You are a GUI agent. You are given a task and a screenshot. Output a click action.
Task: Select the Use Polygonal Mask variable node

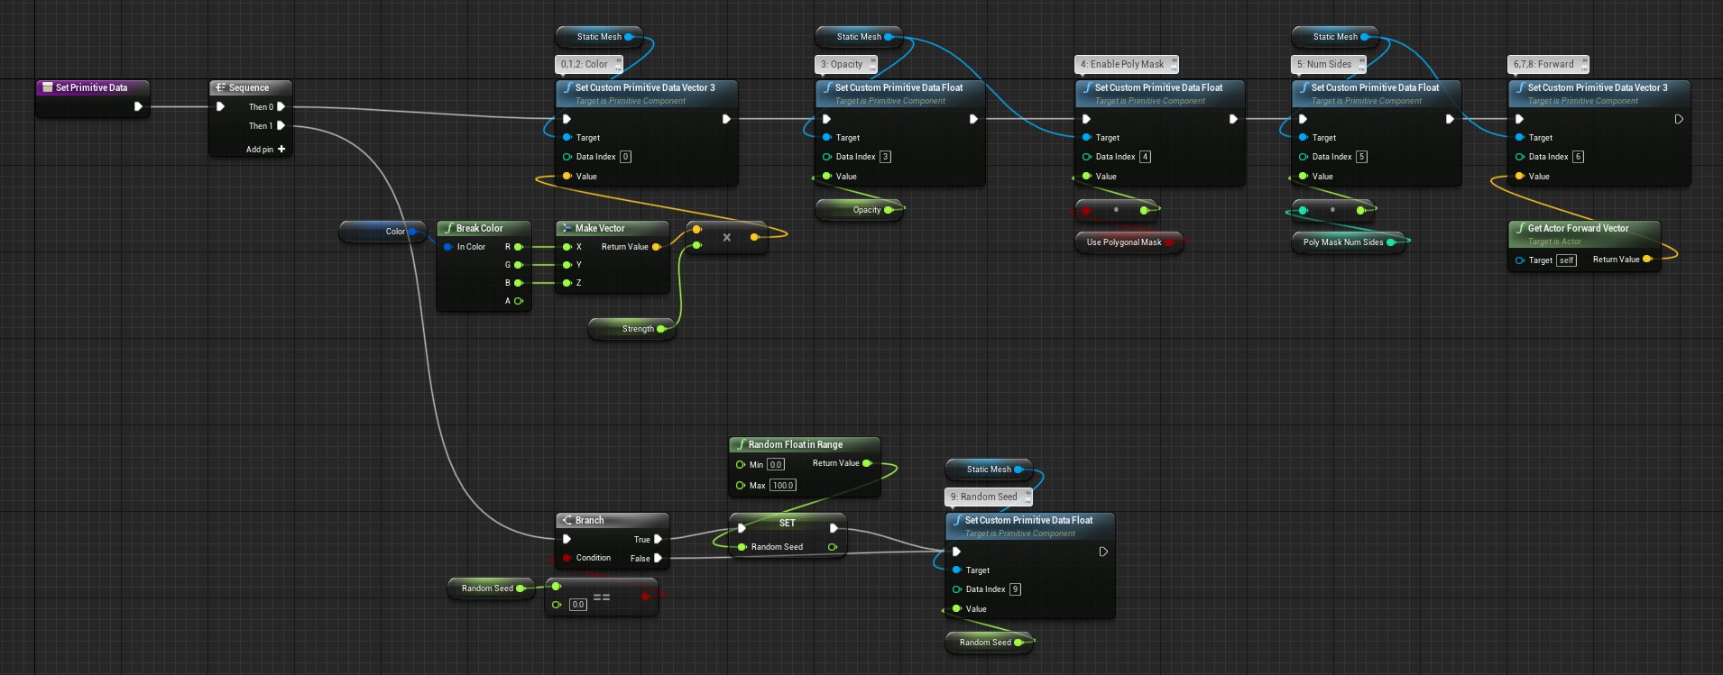coord(1123,242)
